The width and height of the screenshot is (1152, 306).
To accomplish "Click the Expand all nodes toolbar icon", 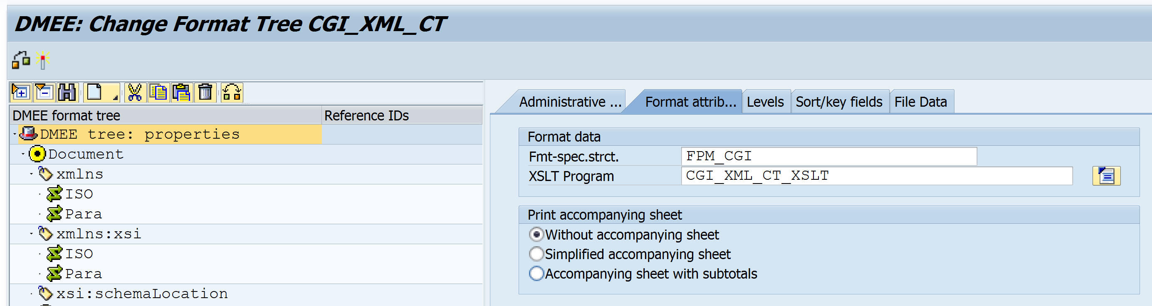I will pyautogui.click(x=20, y=93).
